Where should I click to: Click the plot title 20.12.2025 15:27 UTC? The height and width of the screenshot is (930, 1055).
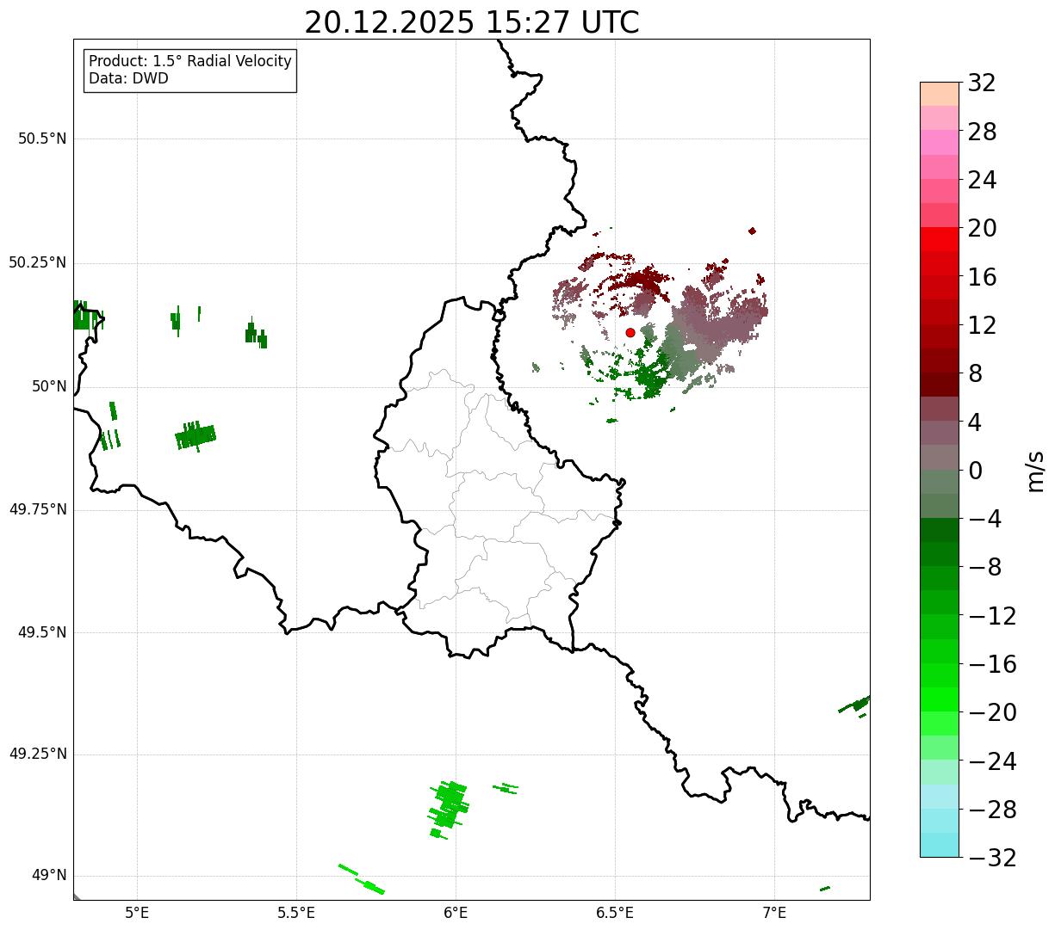point(472,22)
